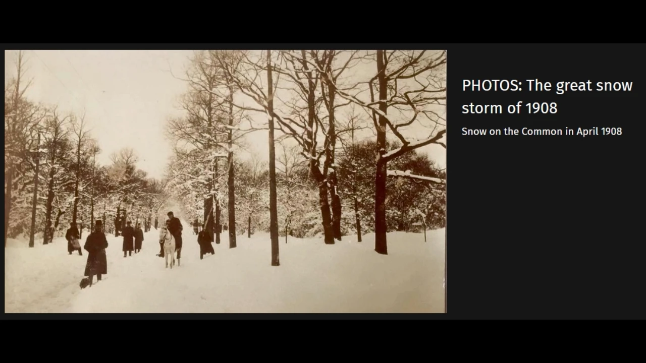Click the thick dark tree trunk on right
This screenshot has height=363, width=646.
coord(381,202)
